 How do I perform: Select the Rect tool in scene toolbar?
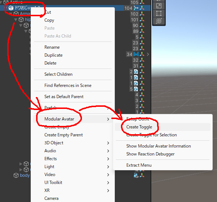tap(158, 13)
